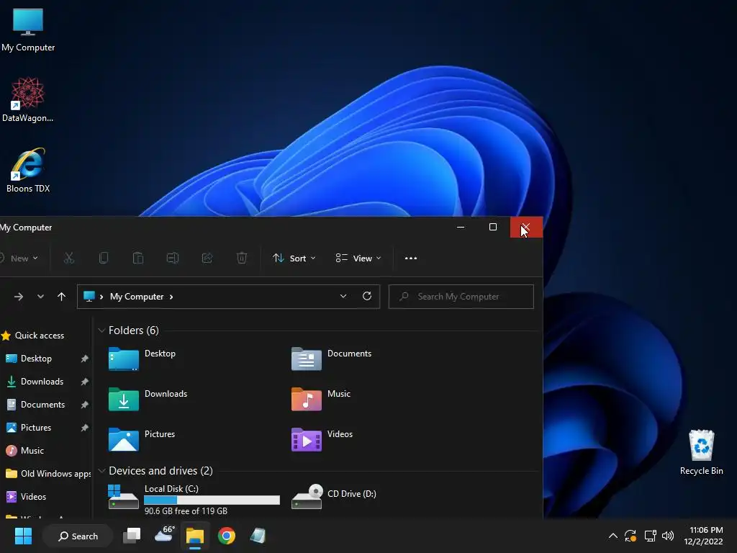Screen dimensions: 737x553
Task: Select the Downloads folder in Folders group
Action: [148, 399]
